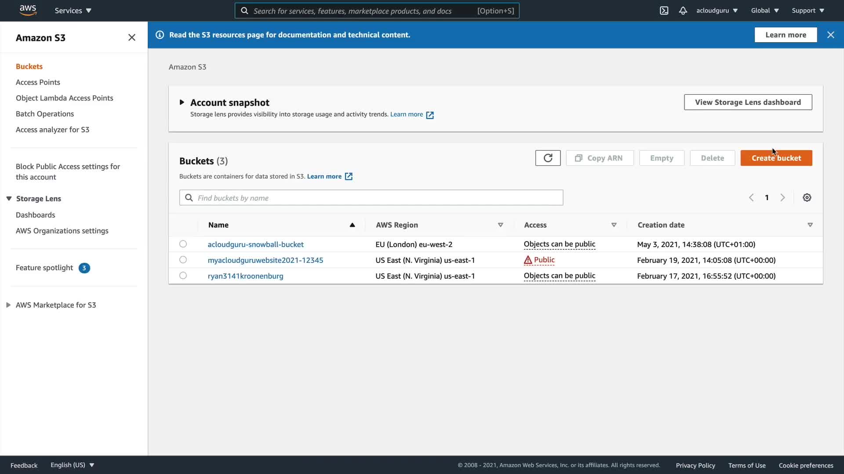
Task: Open the table preferences gear icon
Action: [807, 197]
